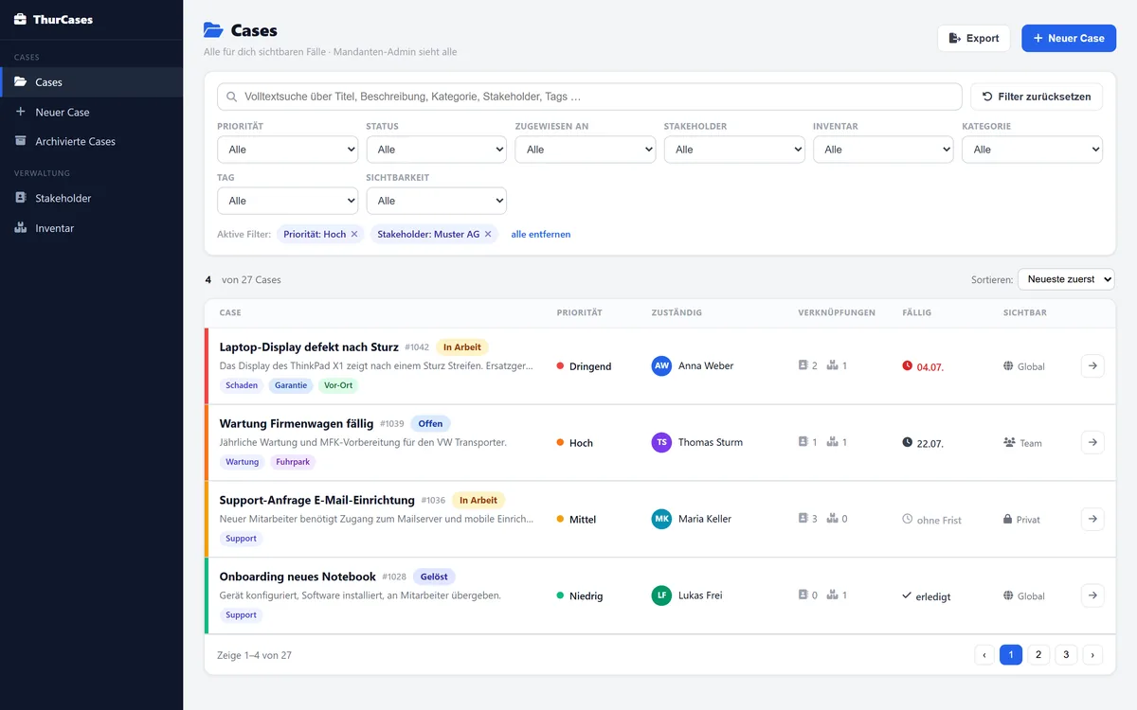1137x710 pixels.
Task: Open the Stakeholder sidebar section
Action: coord(91,198)
